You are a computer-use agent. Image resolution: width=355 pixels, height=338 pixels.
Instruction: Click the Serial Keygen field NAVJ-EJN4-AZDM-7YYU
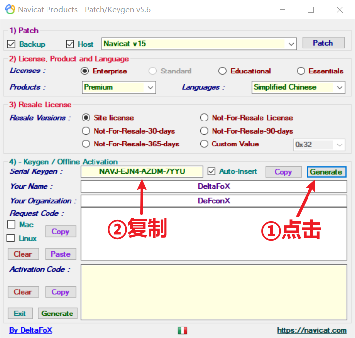(142, 171)
